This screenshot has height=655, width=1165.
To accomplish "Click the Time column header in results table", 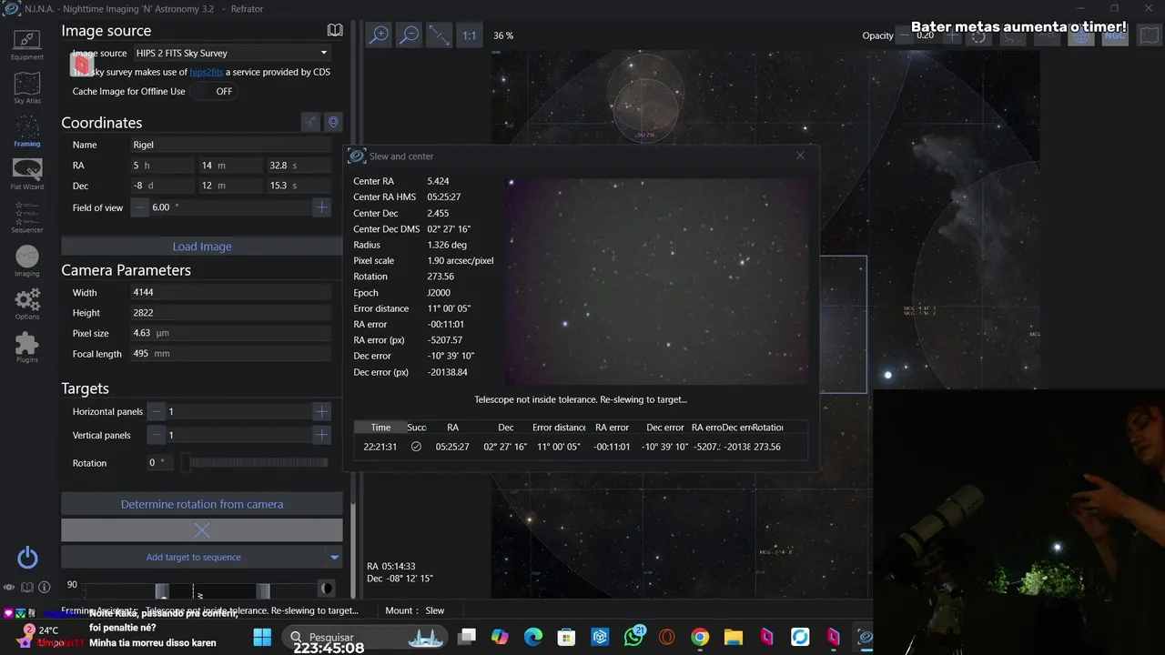I will (x=380, y=428).
